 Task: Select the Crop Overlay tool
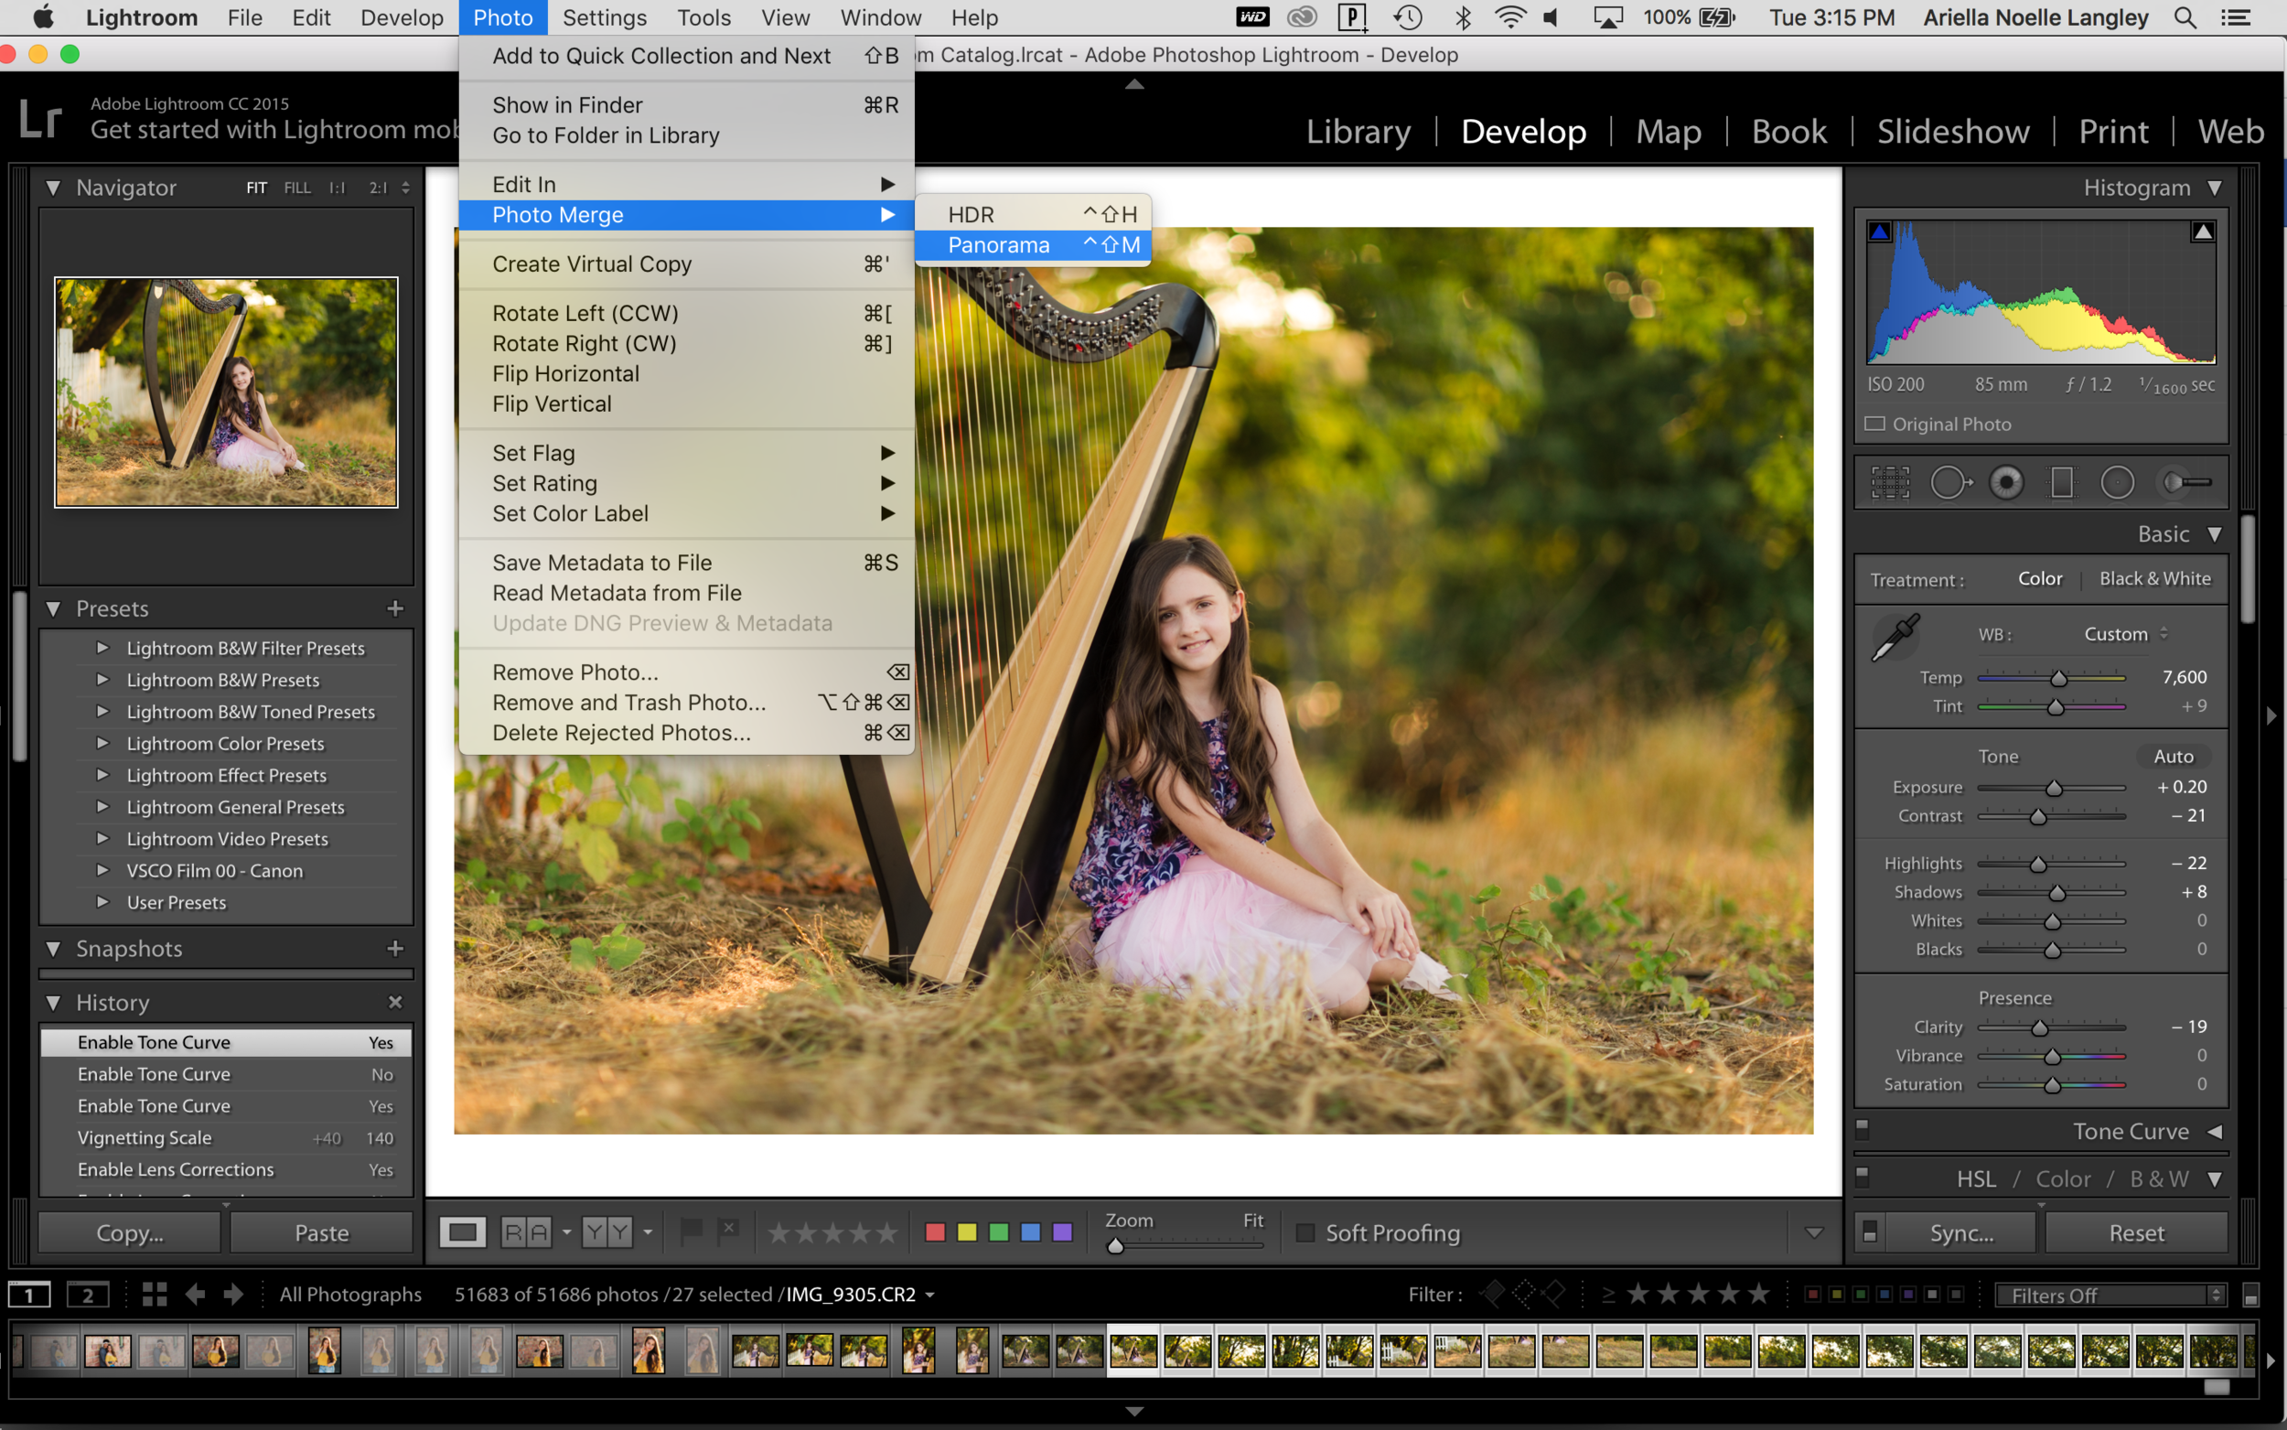(x=1891, y=482)
